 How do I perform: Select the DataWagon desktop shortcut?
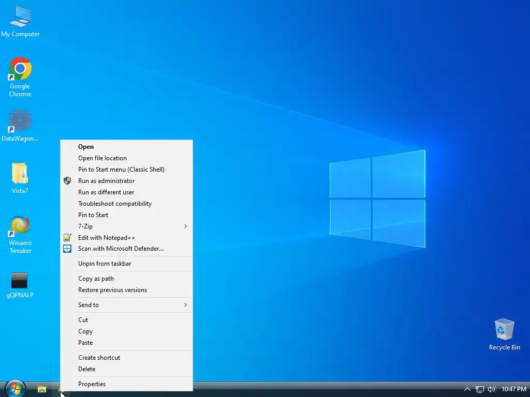tap(20, 126)
